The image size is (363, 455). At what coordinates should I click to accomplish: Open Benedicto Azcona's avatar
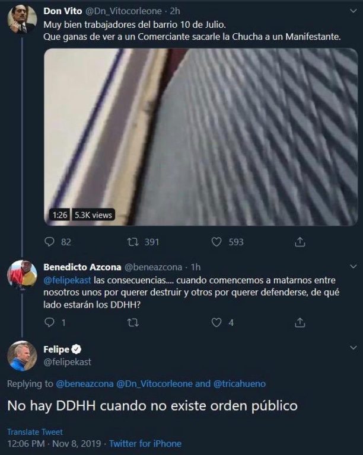coord(22,274)
